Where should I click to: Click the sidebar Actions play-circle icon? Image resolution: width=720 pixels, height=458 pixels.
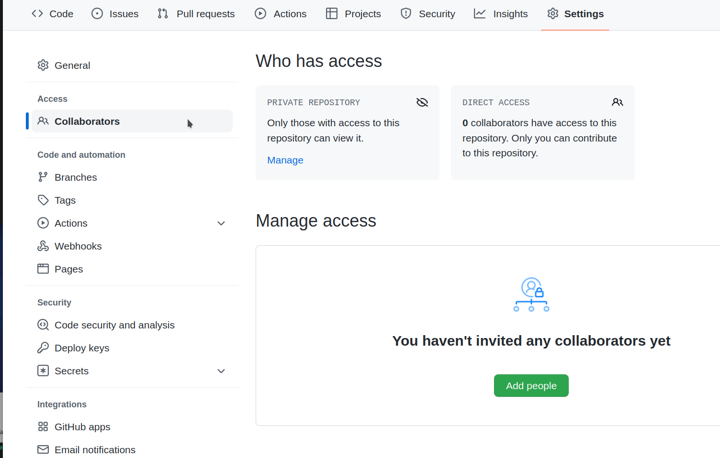pos(43,223)
